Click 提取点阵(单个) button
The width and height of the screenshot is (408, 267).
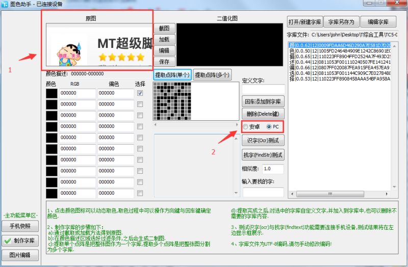point(172,75)
